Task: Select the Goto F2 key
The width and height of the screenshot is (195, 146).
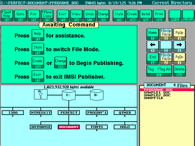Action: click(20, 16)
